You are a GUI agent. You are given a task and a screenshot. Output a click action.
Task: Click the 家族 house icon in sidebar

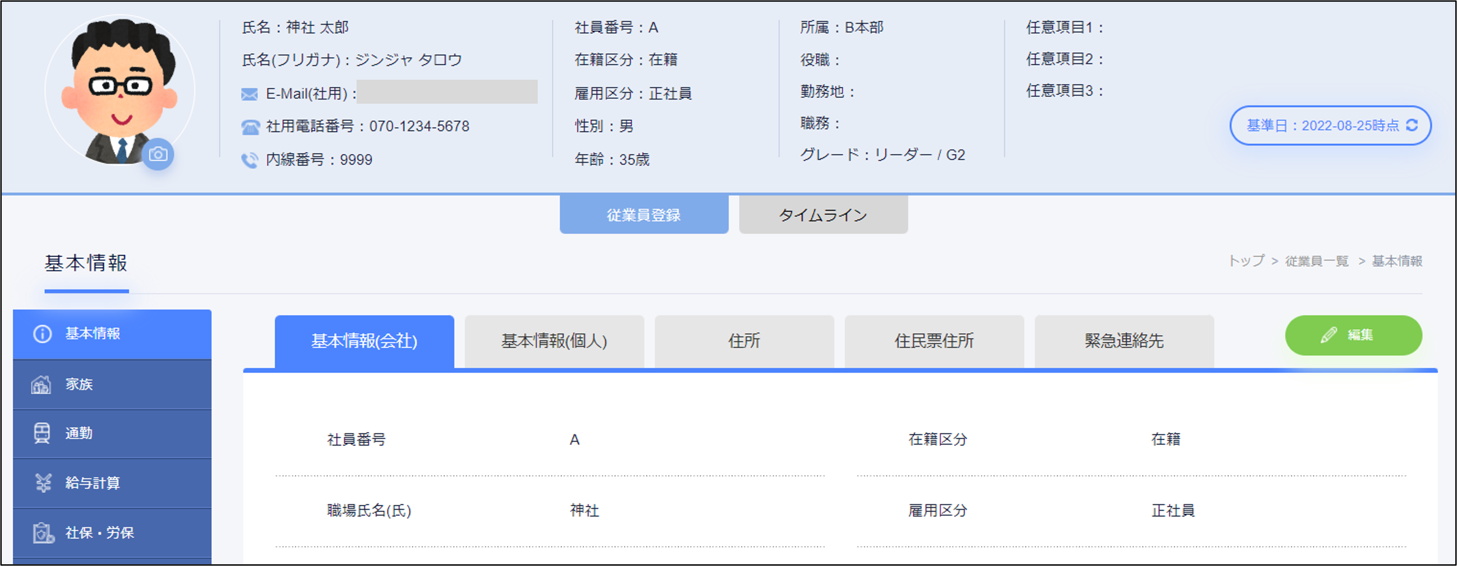[x=41, y=384]
